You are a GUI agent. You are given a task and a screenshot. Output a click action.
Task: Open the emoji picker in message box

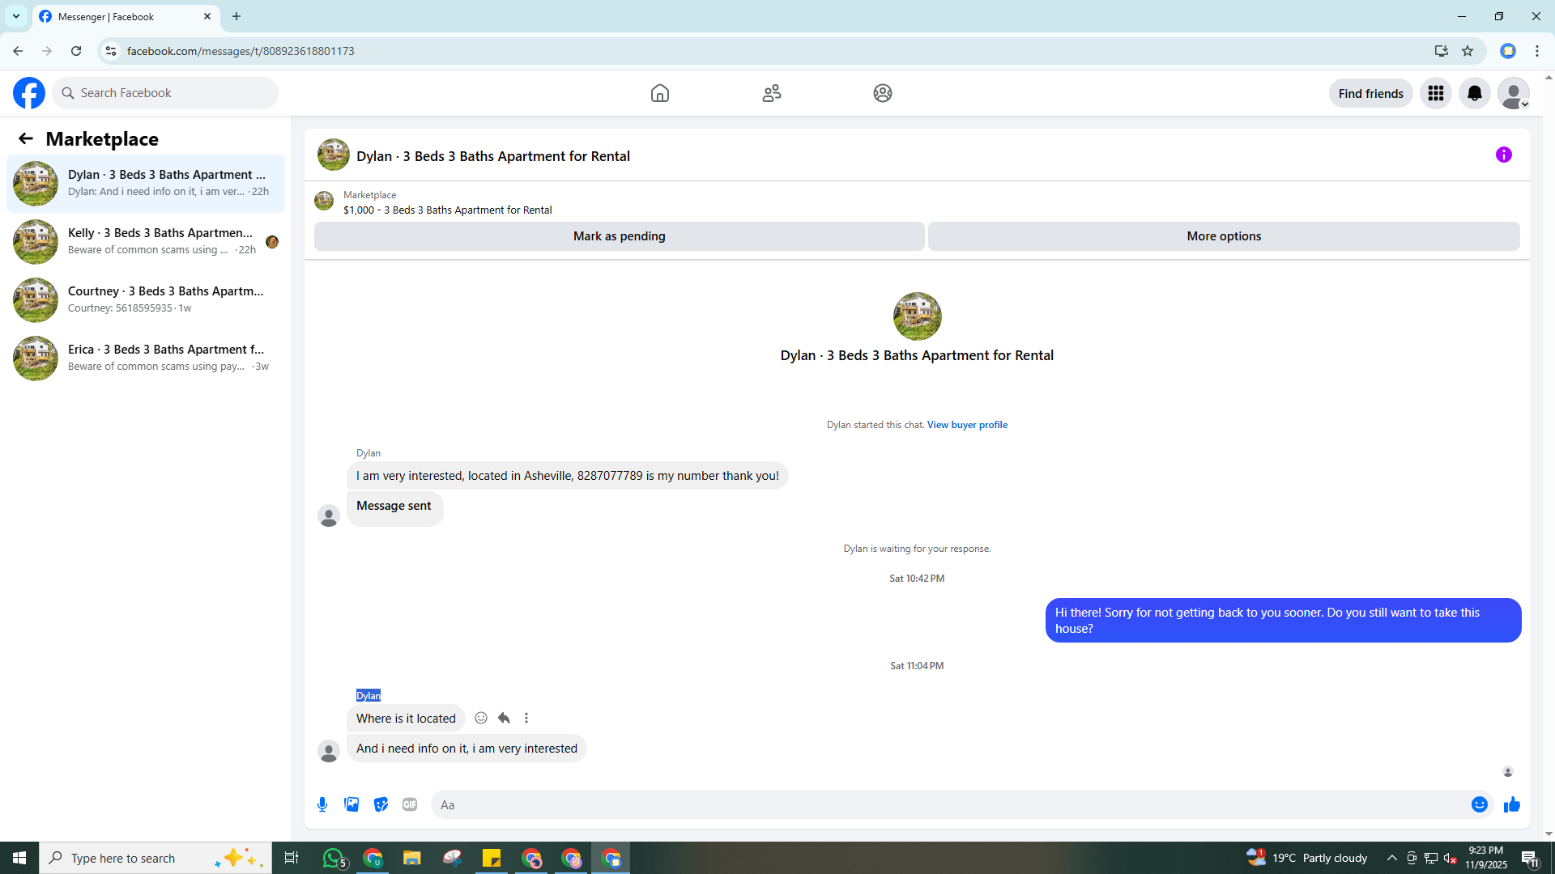click(1480, 804)
